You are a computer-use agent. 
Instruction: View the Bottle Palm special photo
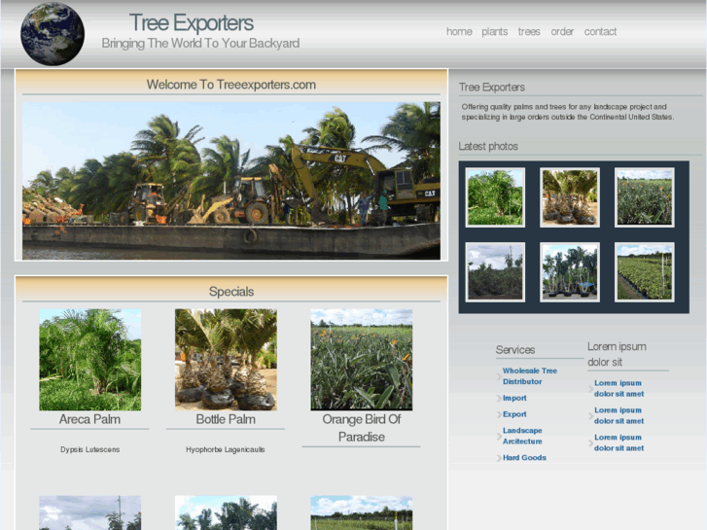pyautogui.click(x=226, y=360)
